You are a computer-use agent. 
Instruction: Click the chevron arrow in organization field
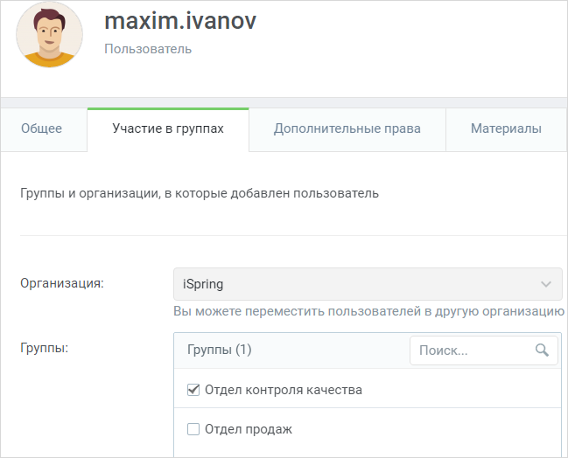pos(546,284)
